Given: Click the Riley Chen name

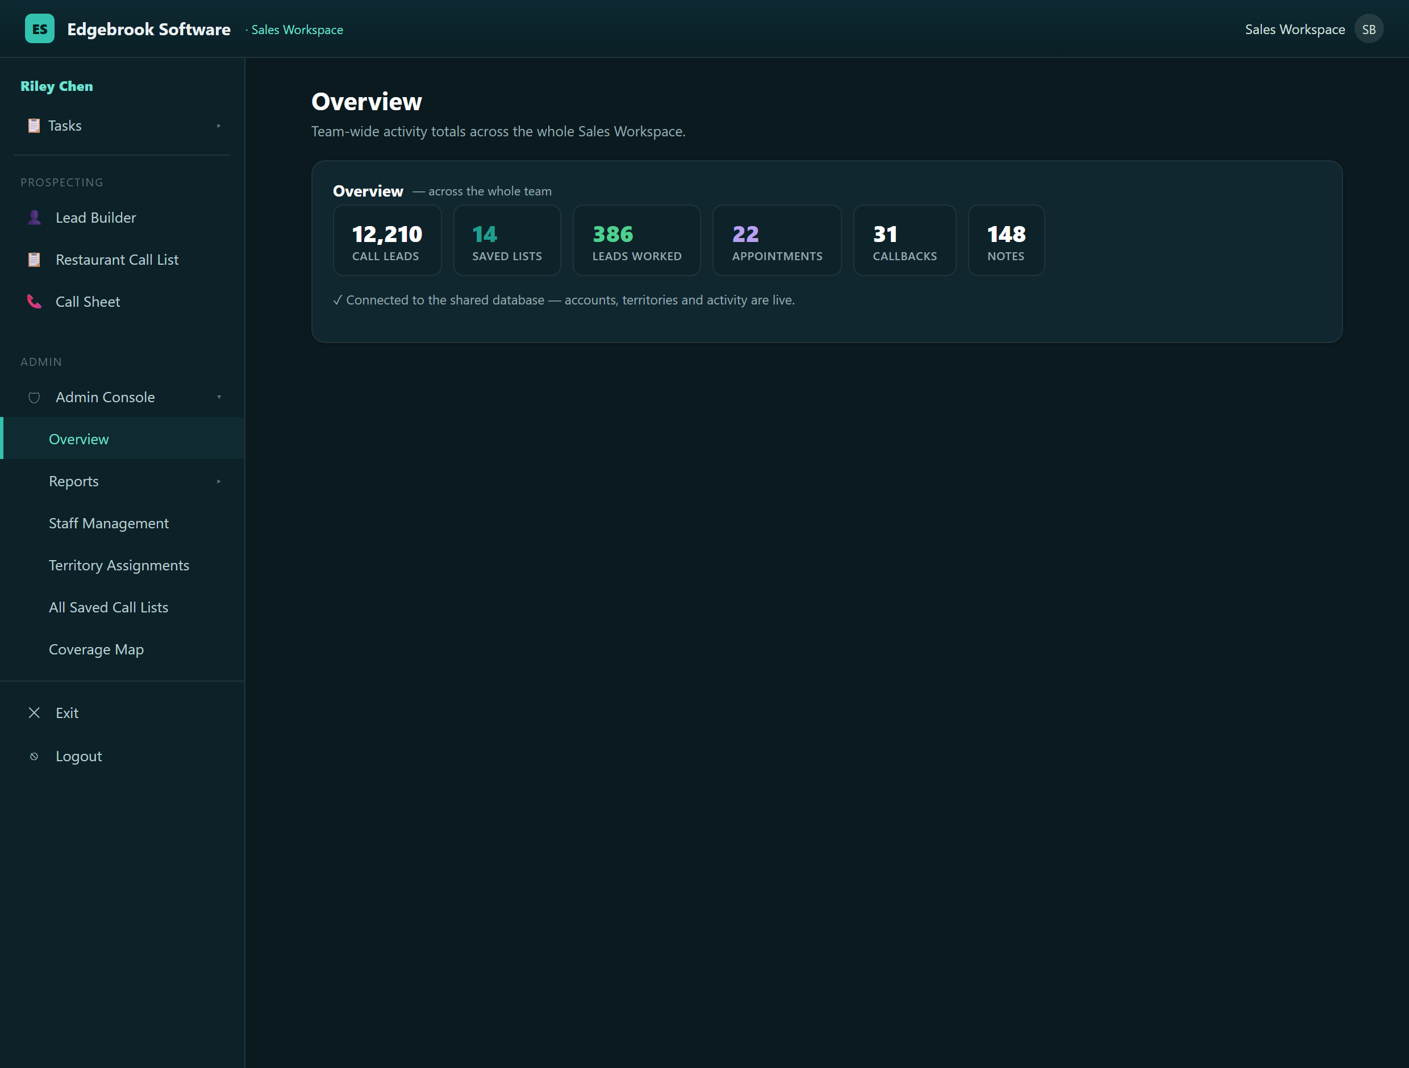Looking at the screenshot, I should click(57, 86).
